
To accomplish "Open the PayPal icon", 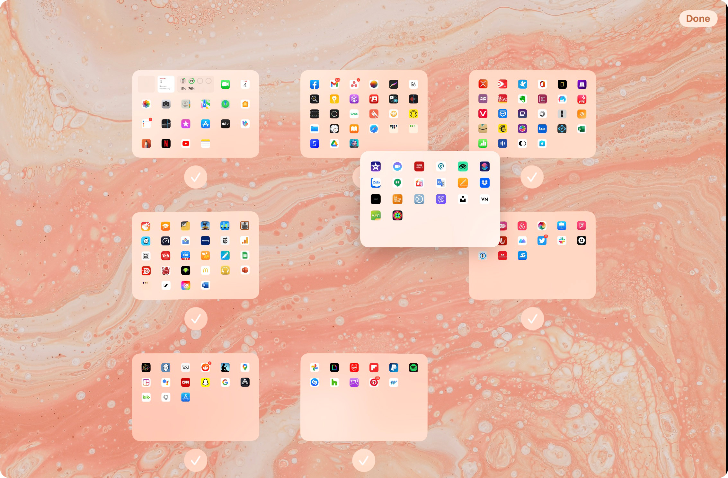I will (x=394, y=367).
